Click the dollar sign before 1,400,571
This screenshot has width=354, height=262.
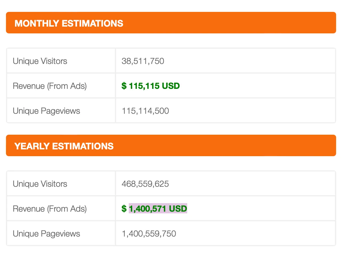click(x=124, y=209)
